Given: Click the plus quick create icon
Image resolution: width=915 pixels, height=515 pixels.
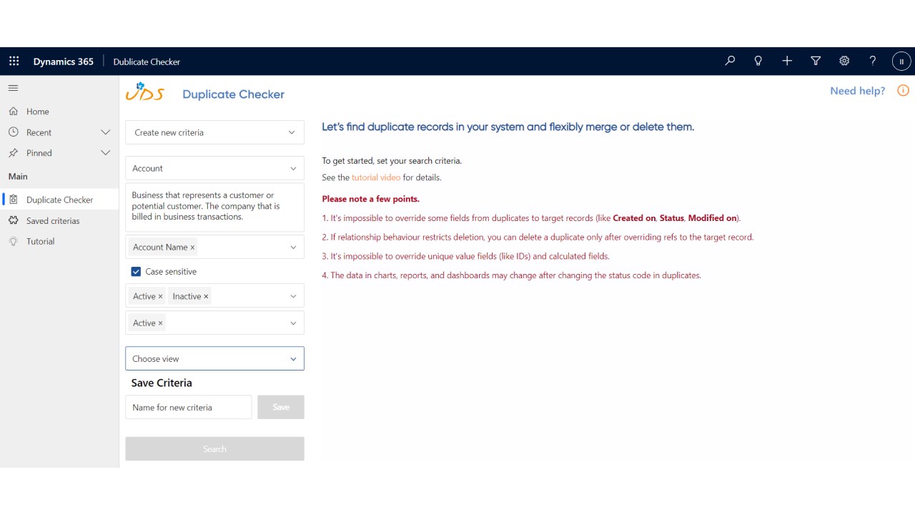Looking at the screenshot, I should coord(787,62).
